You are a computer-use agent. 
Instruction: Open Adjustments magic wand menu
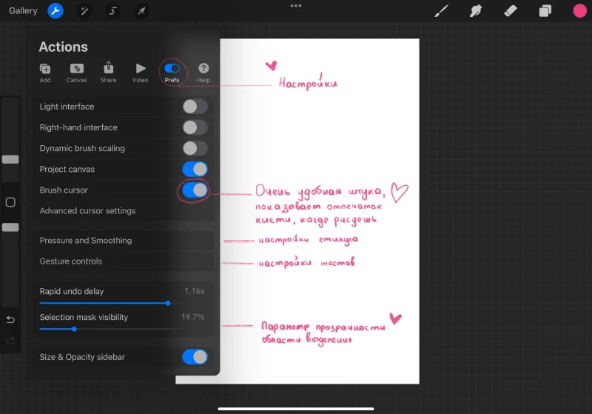tap(84, 11)
